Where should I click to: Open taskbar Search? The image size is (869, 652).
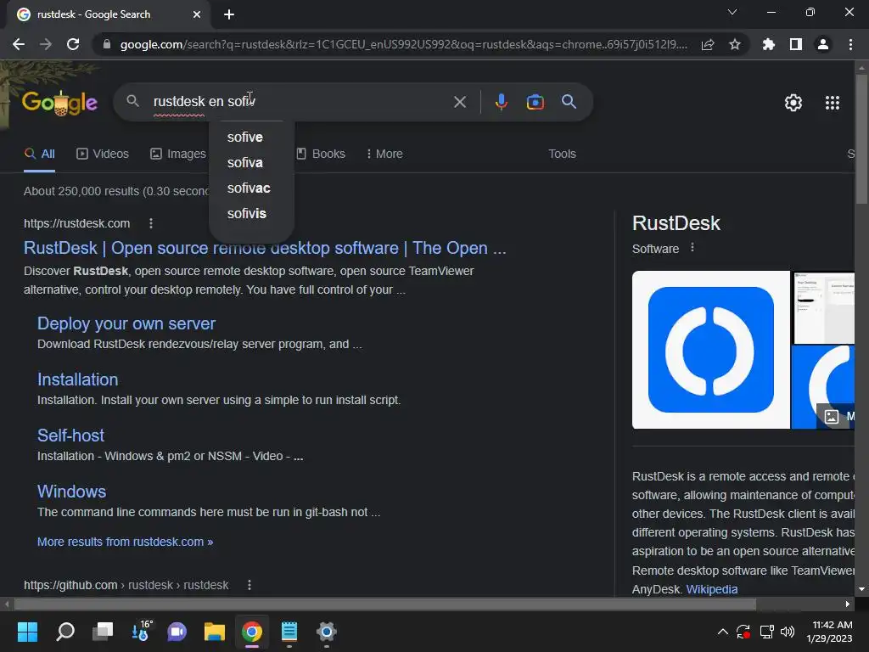coord(65,632)
